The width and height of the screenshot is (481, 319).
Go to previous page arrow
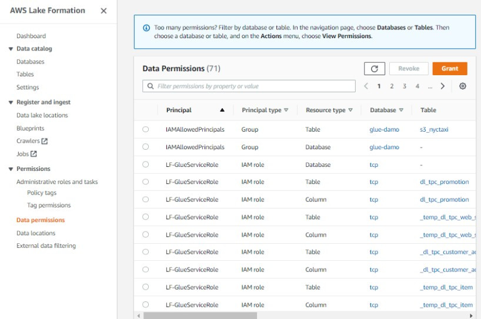(x=366, y=86)
